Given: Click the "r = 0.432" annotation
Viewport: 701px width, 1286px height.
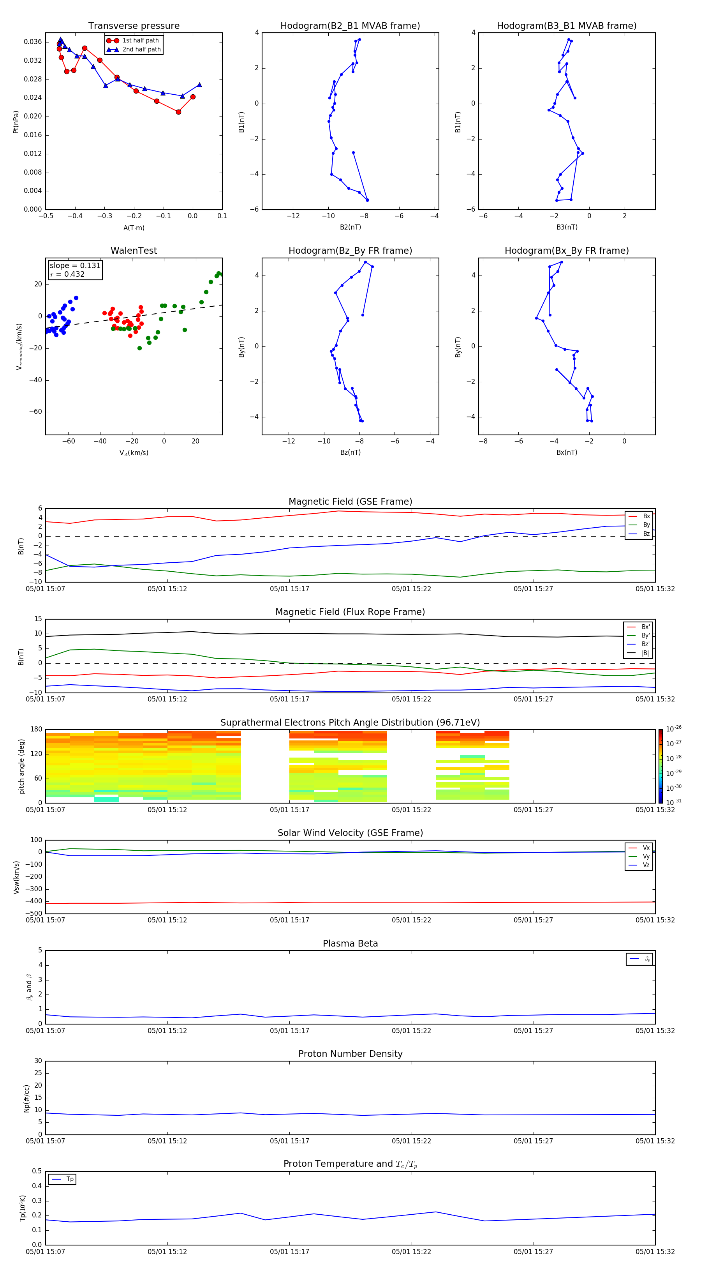Looking at the screenshot, I should pos(67,274).
